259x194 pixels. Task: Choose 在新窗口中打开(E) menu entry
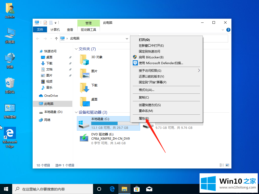coord(166,46)
